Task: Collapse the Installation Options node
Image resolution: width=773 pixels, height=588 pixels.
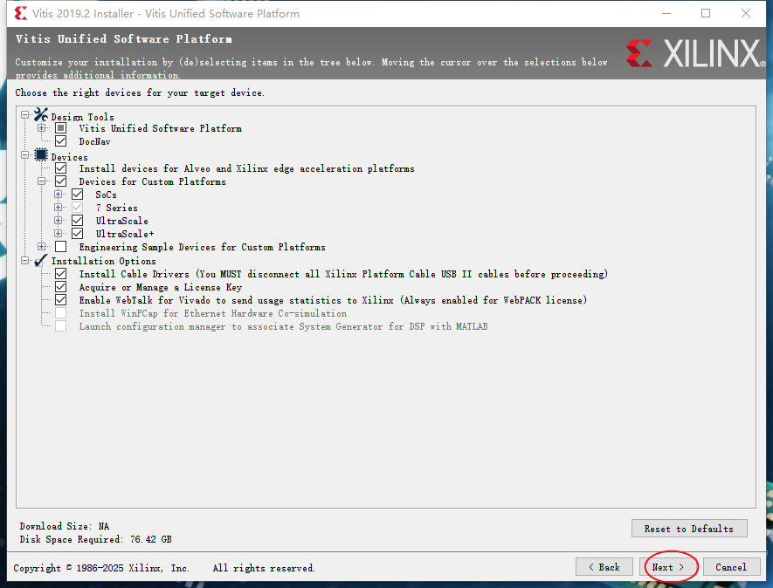Action: (x=24, y=261)
